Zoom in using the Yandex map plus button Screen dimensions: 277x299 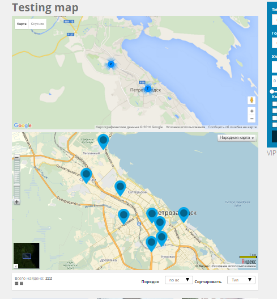pos(17,201)
